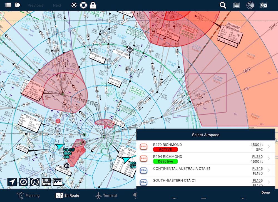Tap the Newcastle/Williamtown info box
Viewport: 278px width, 202px height.
230,35
